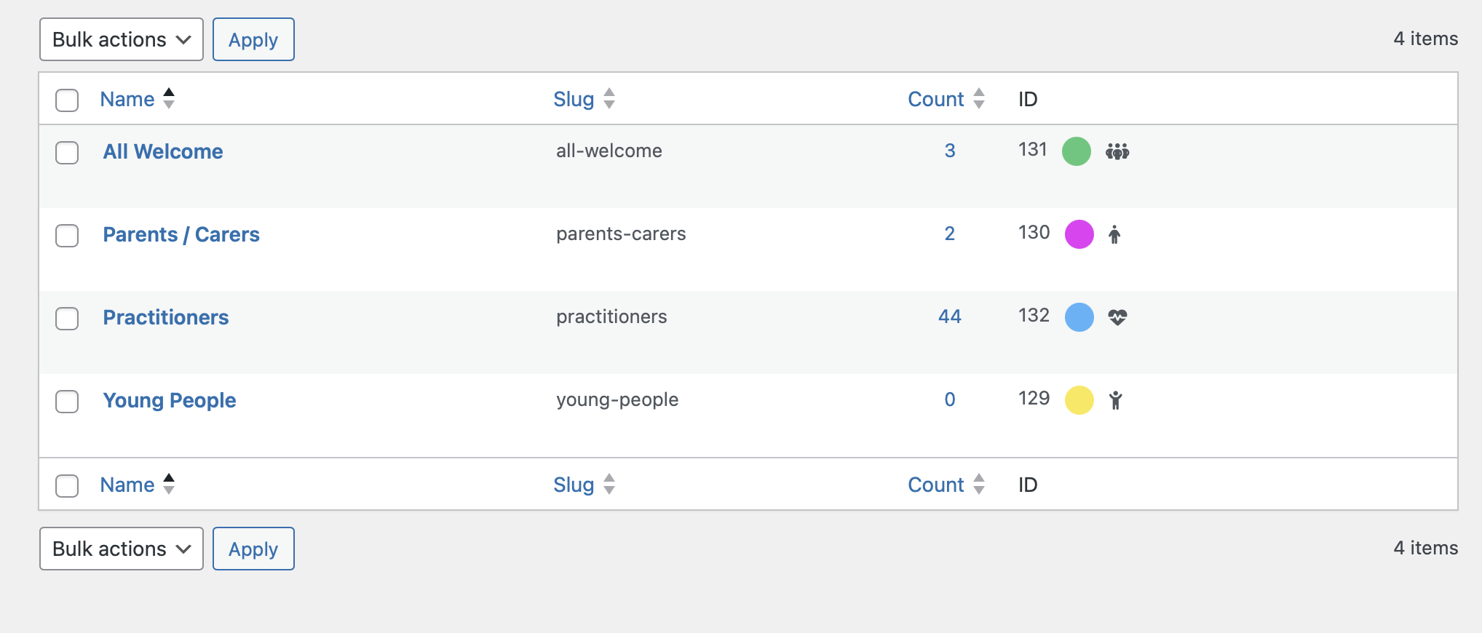Click the group icon for All Welcome
Screen dimensions: 1482x633
pyautogui.click(x=1117, y=151)
